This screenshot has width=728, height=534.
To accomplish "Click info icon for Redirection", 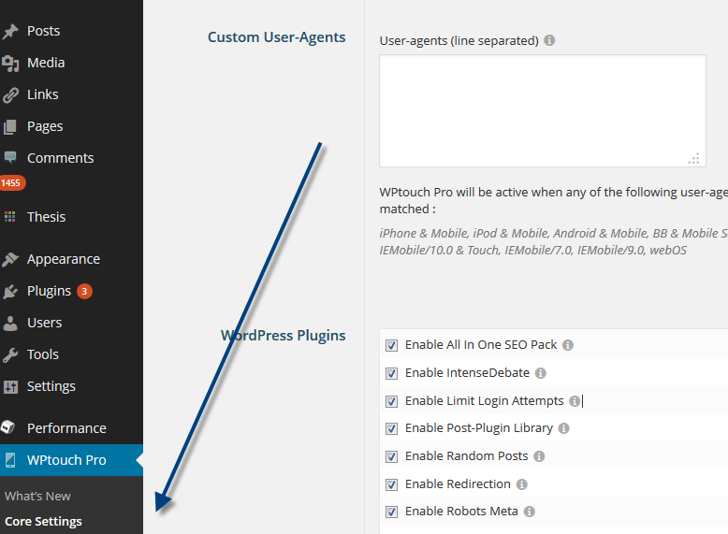I will tap(522, 484).
